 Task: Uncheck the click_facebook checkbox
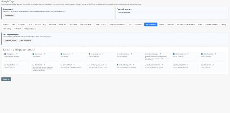202,54
